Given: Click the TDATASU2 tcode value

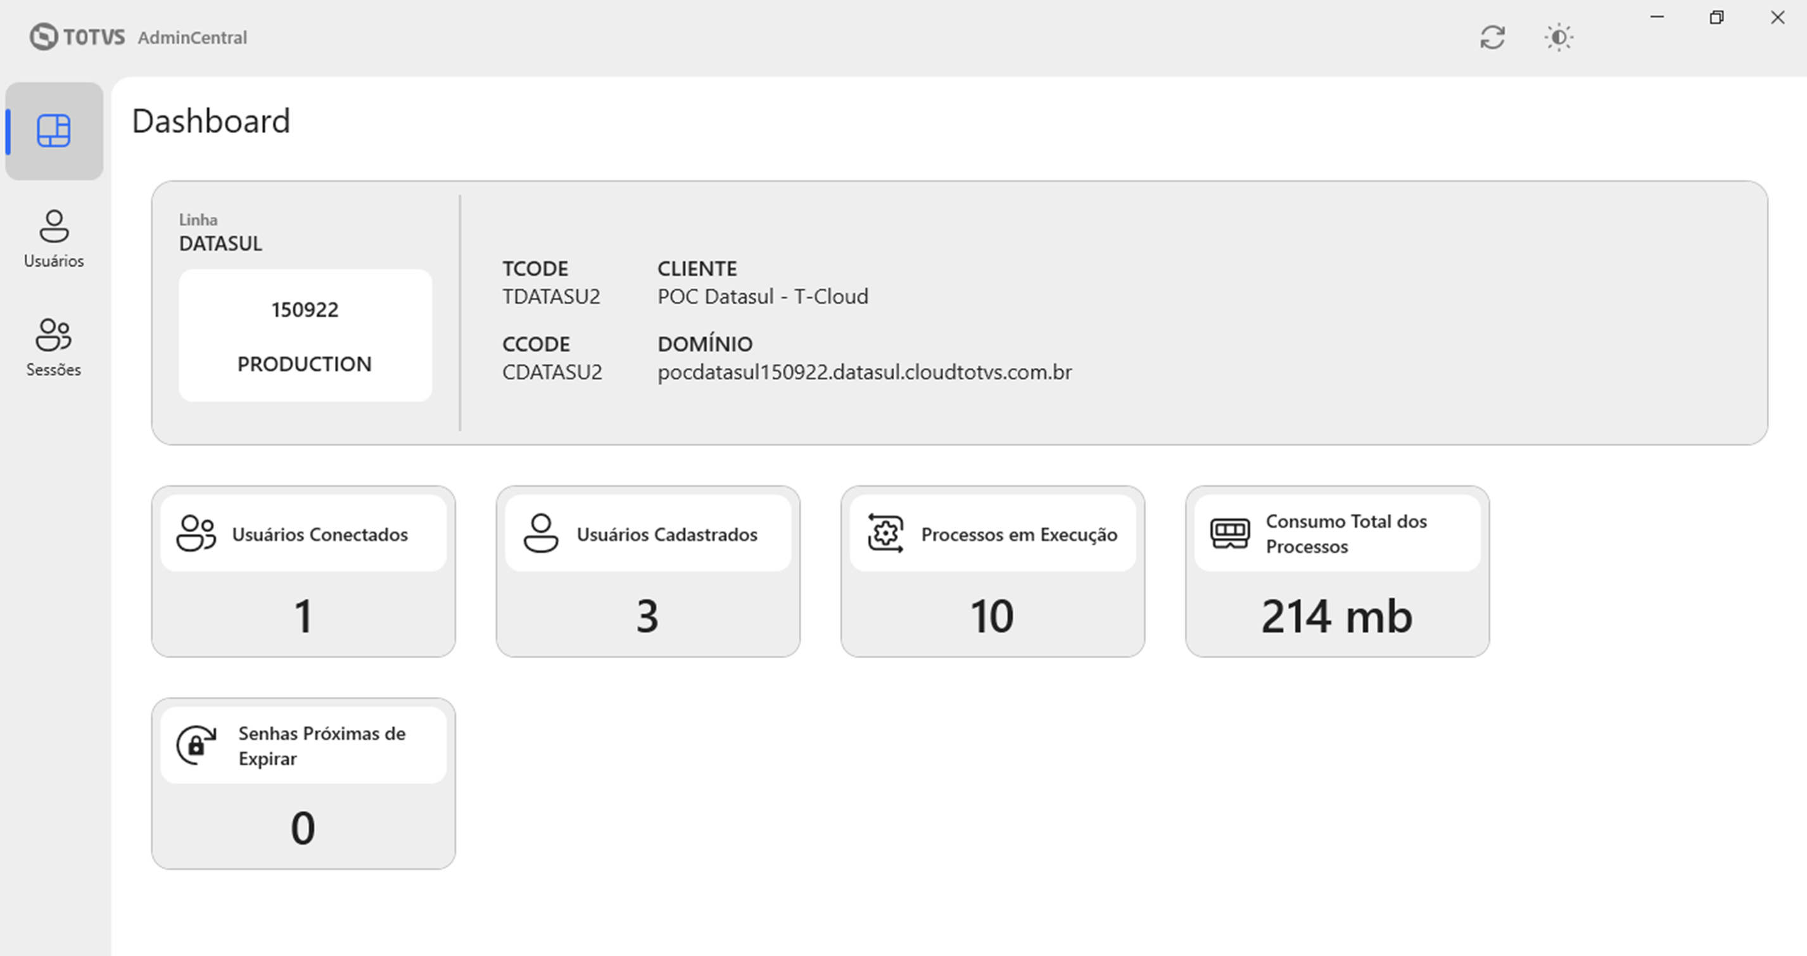Looking at the screenshot, I should [x=552, y=297].
